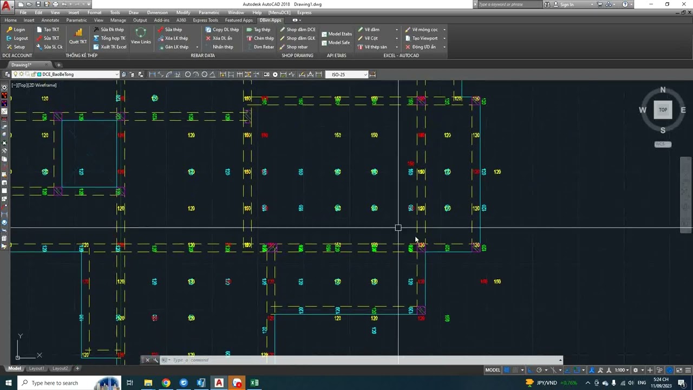Open the 1:100 annotation scale dropdown
Viewport: 693px width, 390px height.
(x=623, y=370)
